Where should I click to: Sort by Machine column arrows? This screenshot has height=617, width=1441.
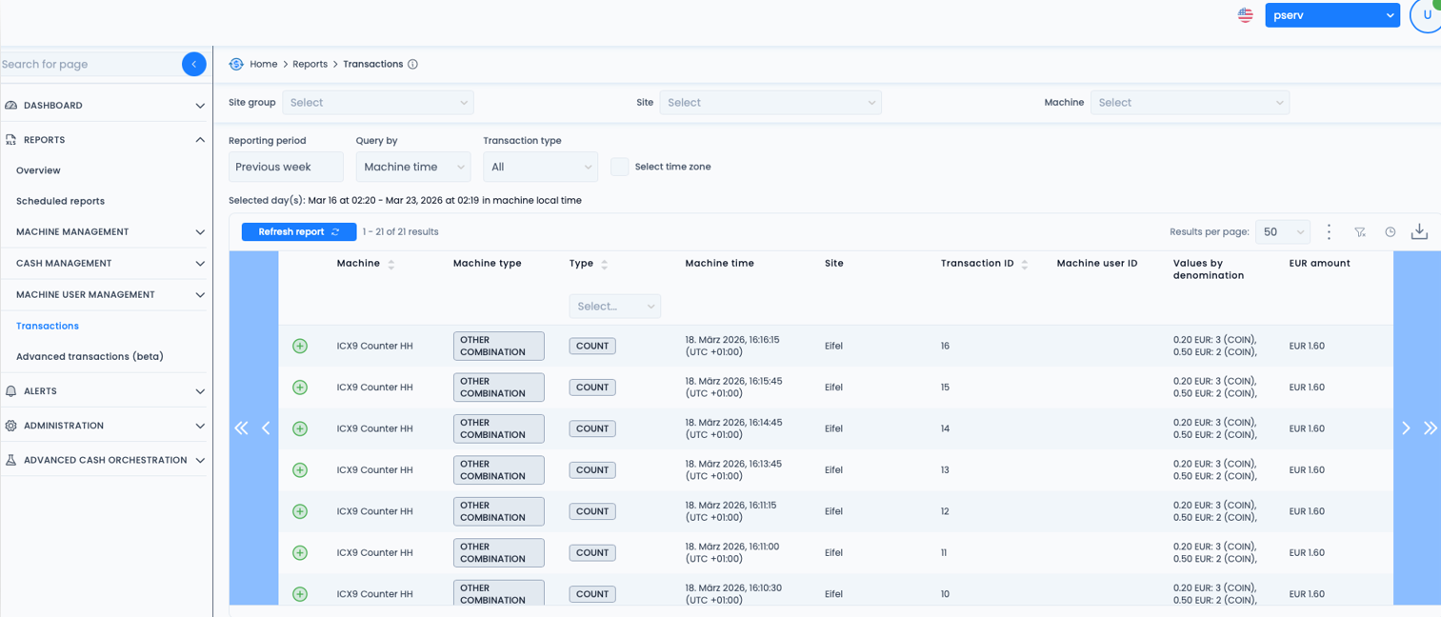coord(391,265)
